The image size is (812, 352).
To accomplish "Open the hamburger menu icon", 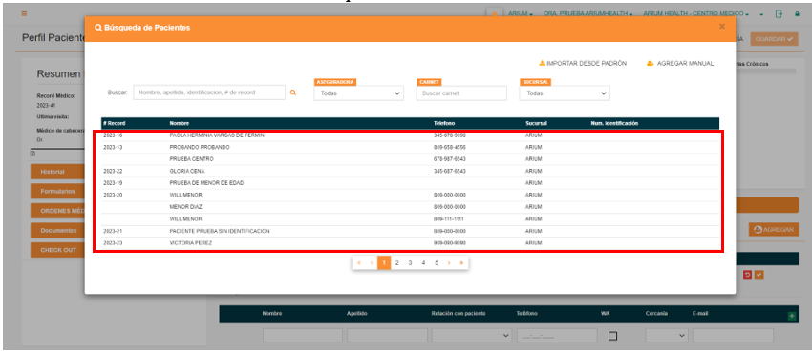I will pyautogui.click(x=24, y=14).
